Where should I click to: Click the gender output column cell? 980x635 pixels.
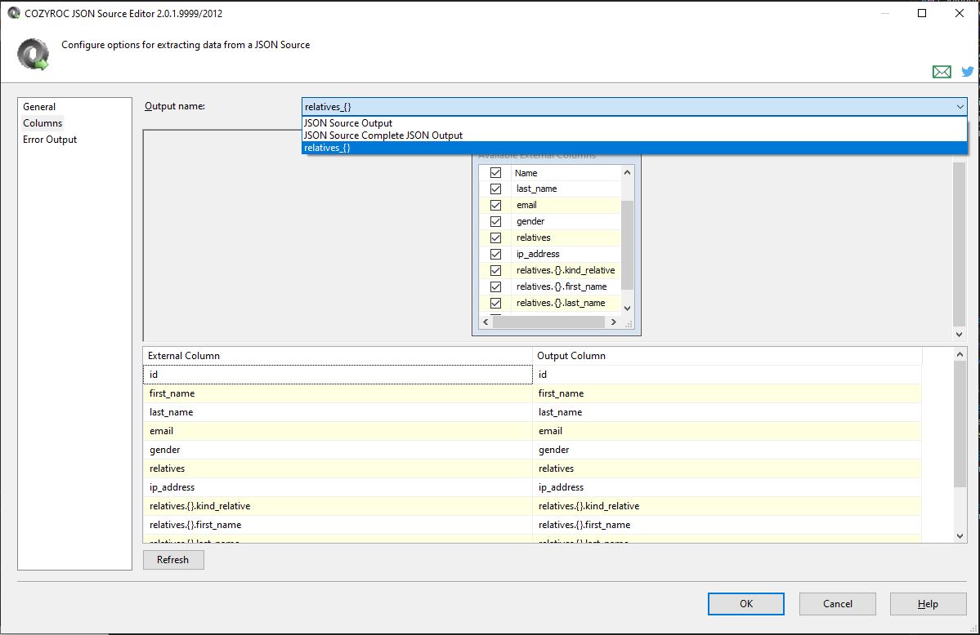coord(727,450)
